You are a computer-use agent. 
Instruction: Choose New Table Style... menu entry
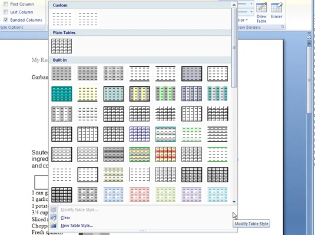[x=77, y=226]
